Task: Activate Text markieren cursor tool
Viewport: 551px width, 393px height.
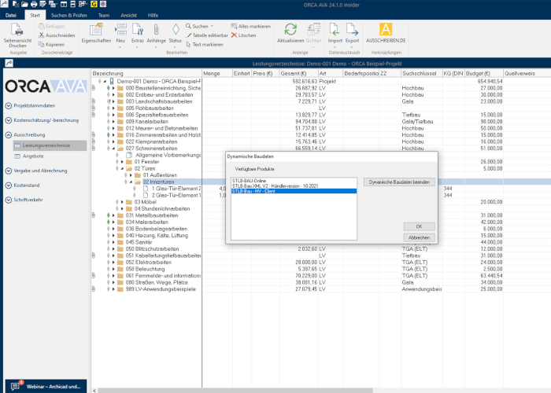Action: click(205, 45)
